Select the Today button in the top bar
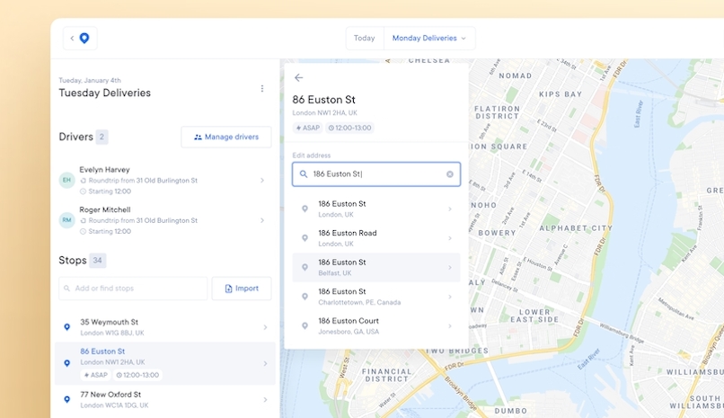This screenshot has height=418, width=724. 365,39
